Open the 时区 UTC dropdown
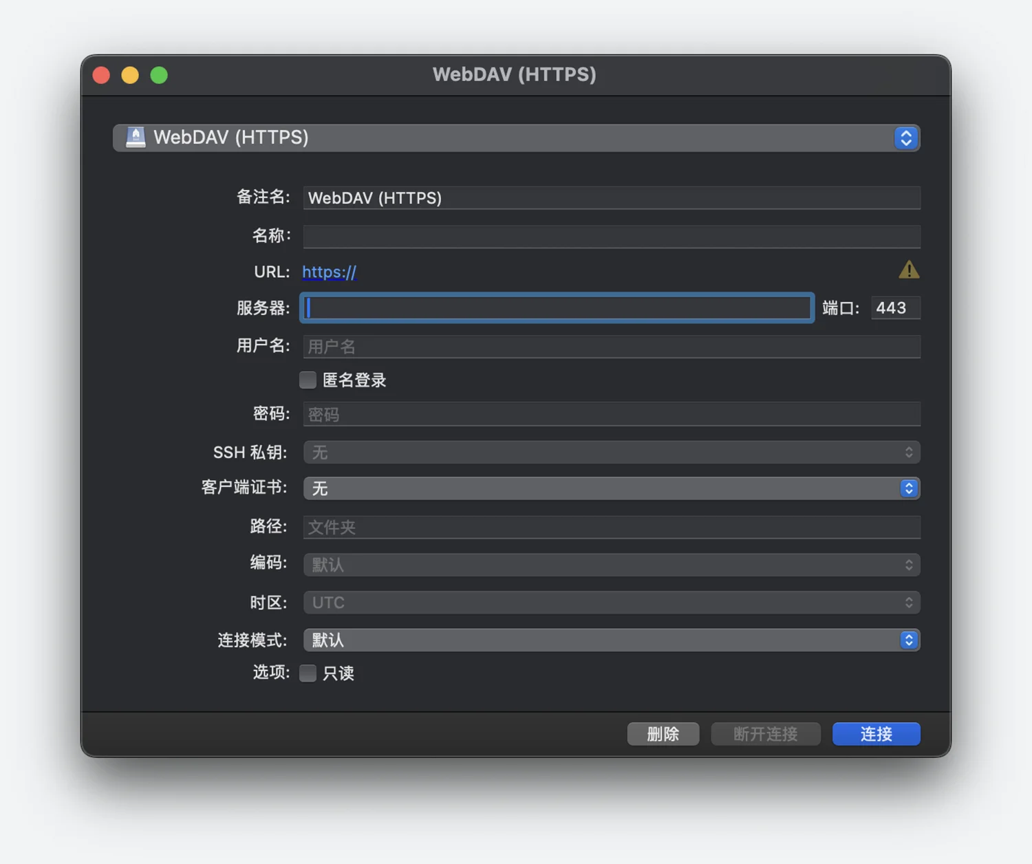1032x864 pixels. (612, 603)
